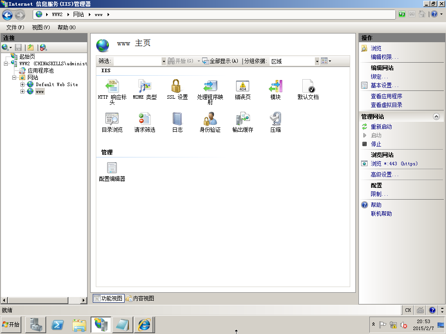Collapse the 管理网站 section chevron
The image size is (446, 334).
(436, 117)
